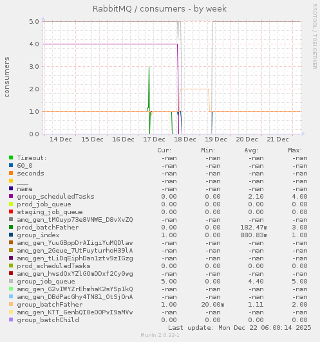Click the 'group_index' legend label

[x=38, y=235]
